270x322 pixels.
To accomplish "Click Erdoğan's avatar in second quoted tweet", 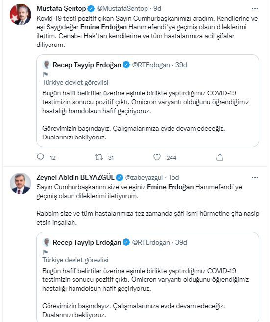I will pos(47,242).
